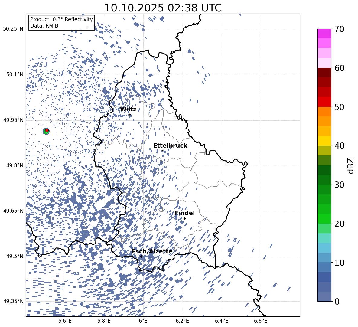Click the Esch/Alzette city label
Screen dimensions: 358x327
coord(152,251)
